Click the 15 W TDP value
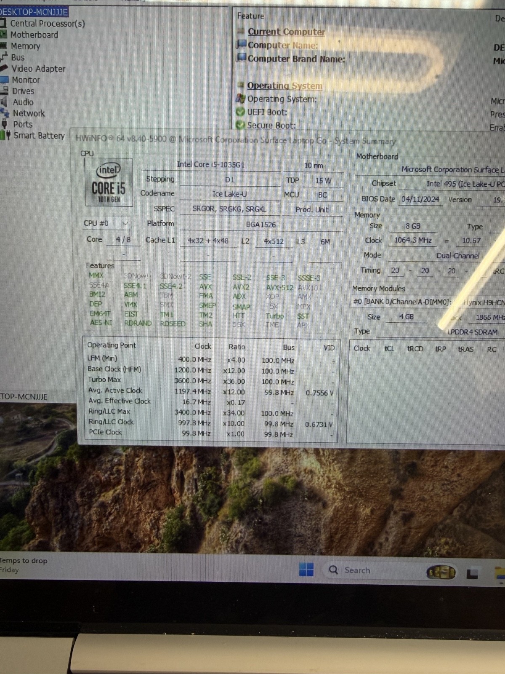Screen dimensions: 505x674 323,181
